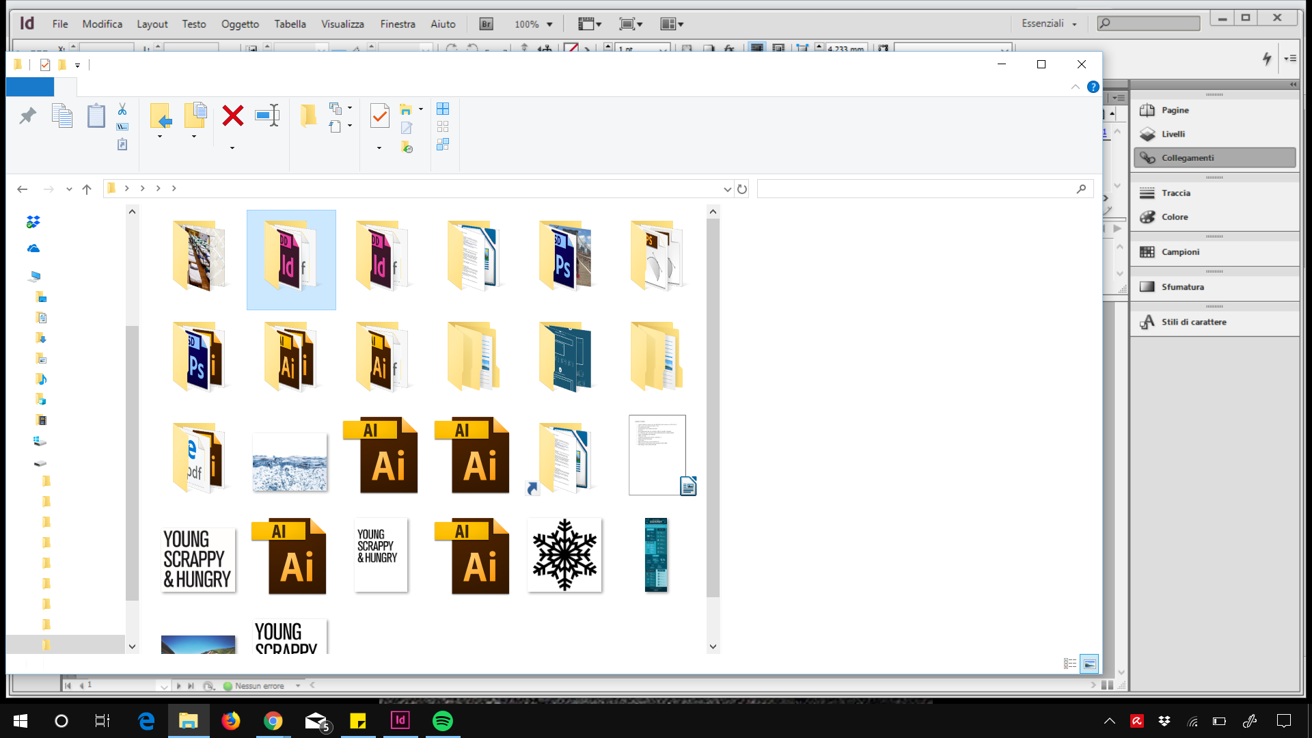1312x738 pixels.
Task: Click the New folder icon in ribbon
Action: (308, 115)
